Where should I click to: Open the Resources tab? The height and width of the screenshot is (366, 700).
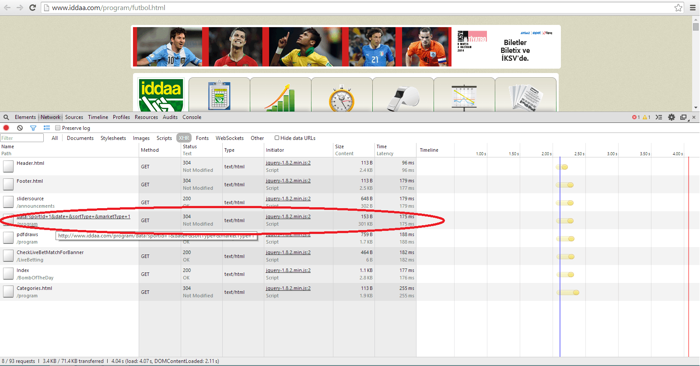tap(146, 117)
